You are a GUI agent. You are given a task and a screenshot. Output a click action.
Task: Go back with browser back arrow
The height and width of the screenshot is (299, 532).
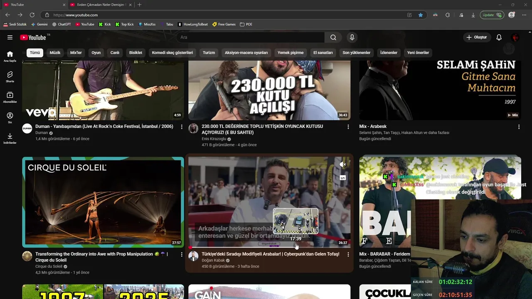click(x=7, y=15)
